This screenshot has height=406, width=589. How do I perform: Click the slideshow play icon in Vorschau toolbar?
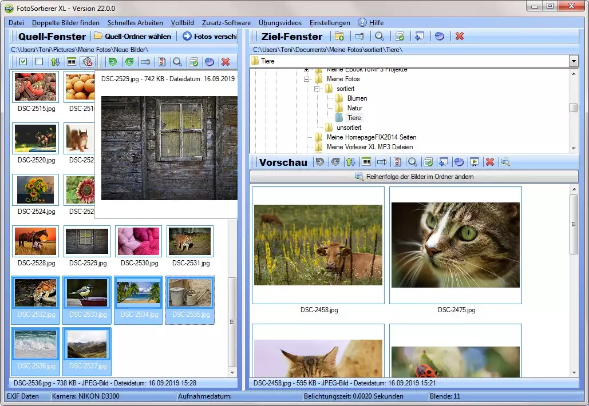474,162
